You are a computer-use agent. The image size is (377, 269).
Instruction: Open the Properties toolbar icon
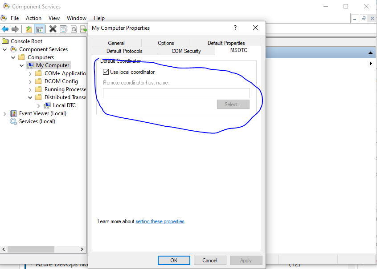point(63,29)
